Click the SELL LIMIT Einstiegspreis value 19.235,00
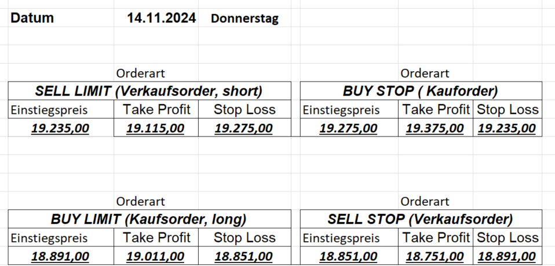Screen dimensions: 555x266 point(60,128)
